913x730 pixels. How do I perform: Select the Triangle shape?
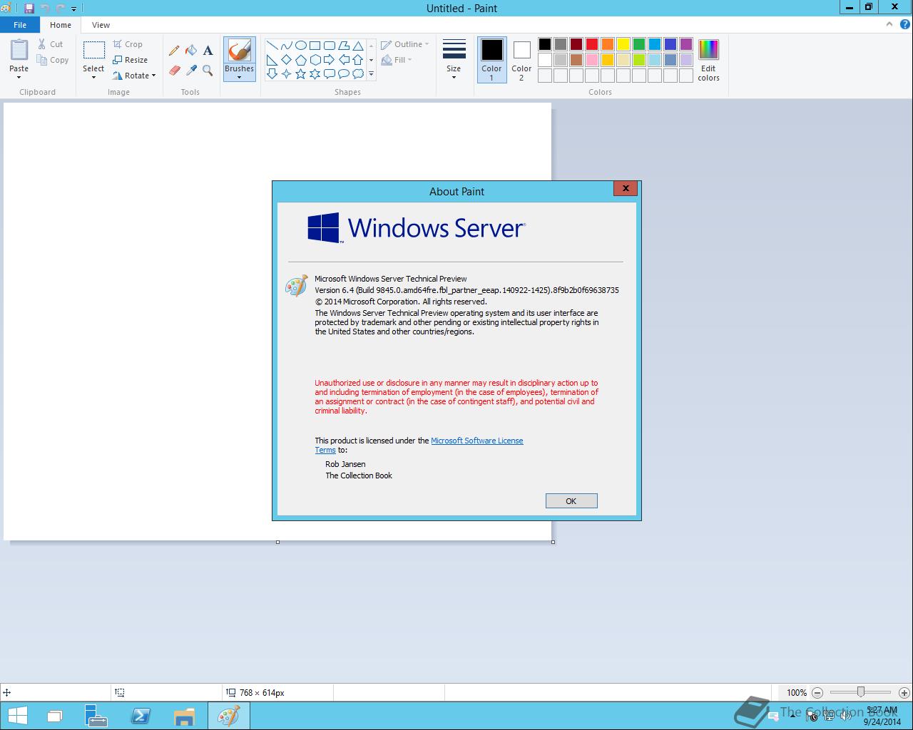click(357, 45)
